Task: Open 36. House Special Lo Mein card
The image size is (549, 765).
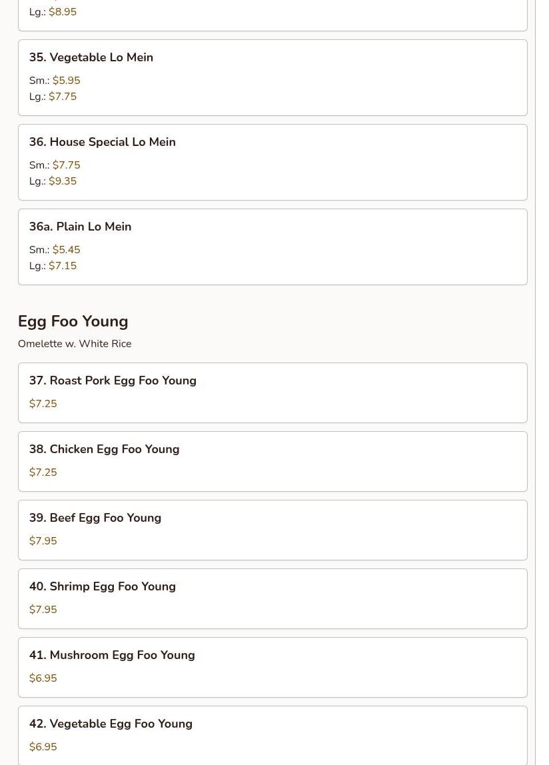Action: [273, 162]
